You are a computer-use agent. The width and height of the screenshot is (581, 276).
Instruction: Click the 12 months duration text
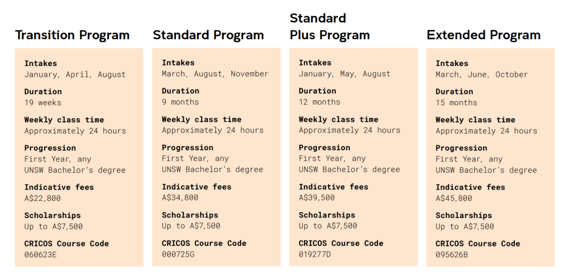pyautogui.click(x=320, y=101)
